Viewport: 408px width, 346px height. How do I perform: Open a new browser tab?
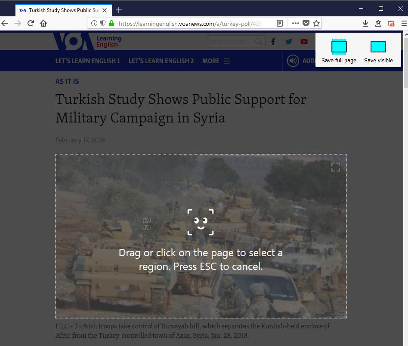point(119,10)
